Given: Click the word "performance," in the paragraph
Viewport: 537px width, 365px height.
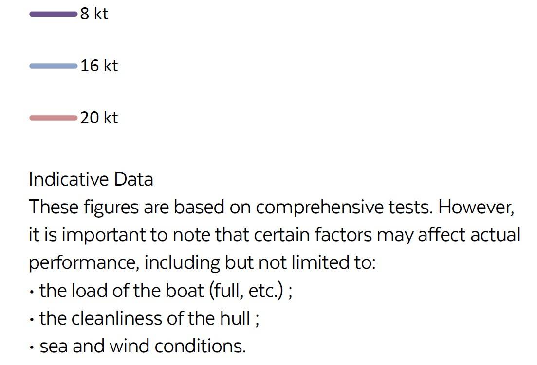Looking at the screenshot, I should (x=84, y=263).
